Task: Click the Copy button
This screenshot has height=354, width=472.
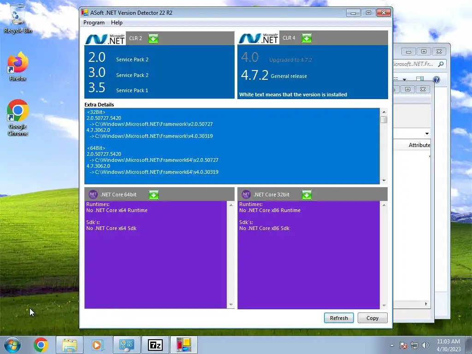Action: 372,318
